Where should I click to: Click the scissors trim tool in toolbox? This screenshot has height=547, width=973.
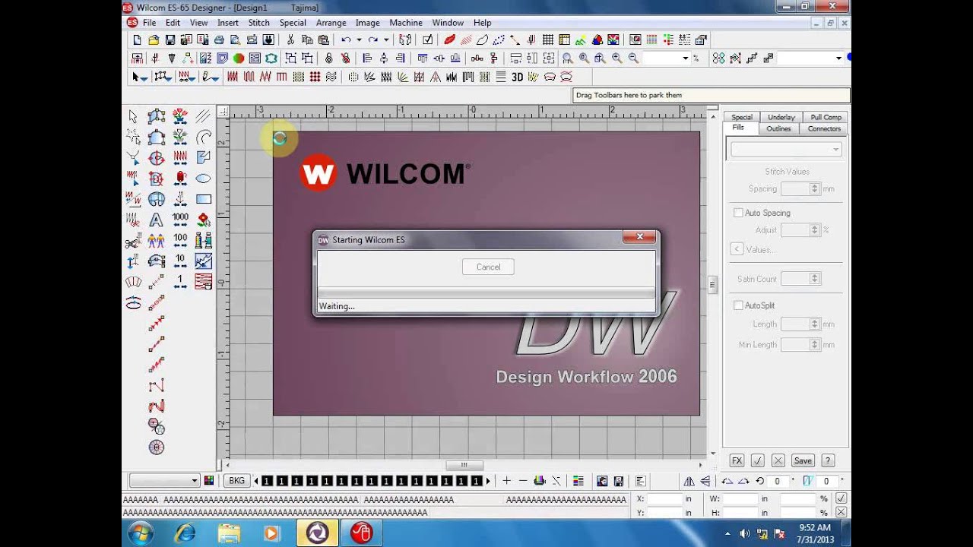click(133, 242)
